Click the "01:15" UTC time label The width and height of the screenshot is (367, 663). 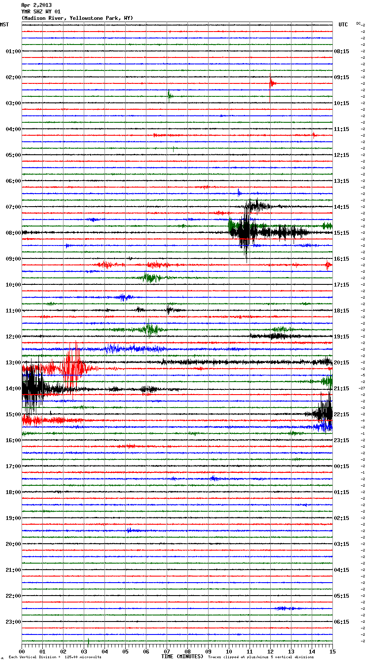(x=342, y=492)
